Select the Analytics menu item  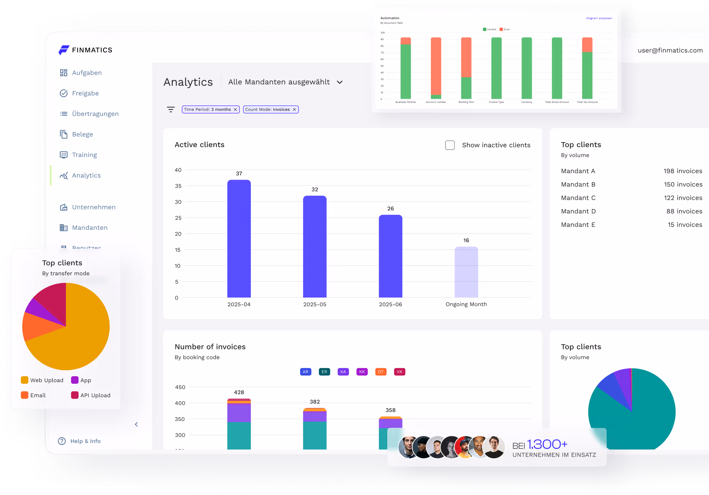click(87, 175)
